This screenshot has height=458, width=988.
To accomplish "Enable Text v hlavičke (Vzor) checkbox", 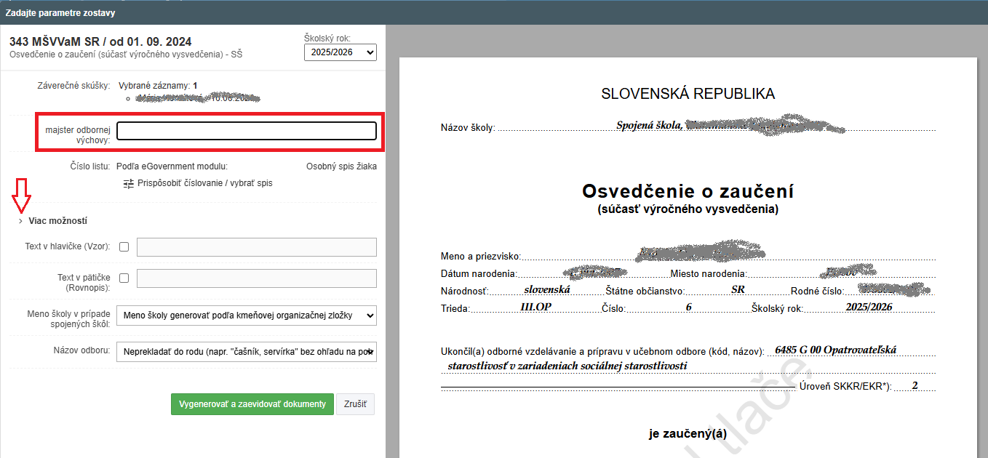I will pyautogui.click(x=124, y=247).
